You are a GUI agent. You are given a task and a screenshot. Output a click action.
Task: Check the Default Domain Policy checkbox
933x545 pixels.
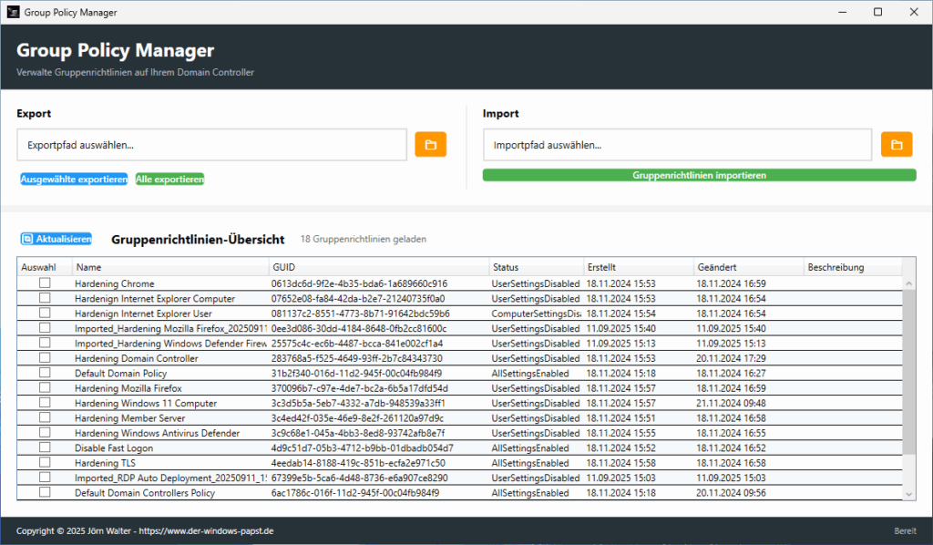coord(43,373)
